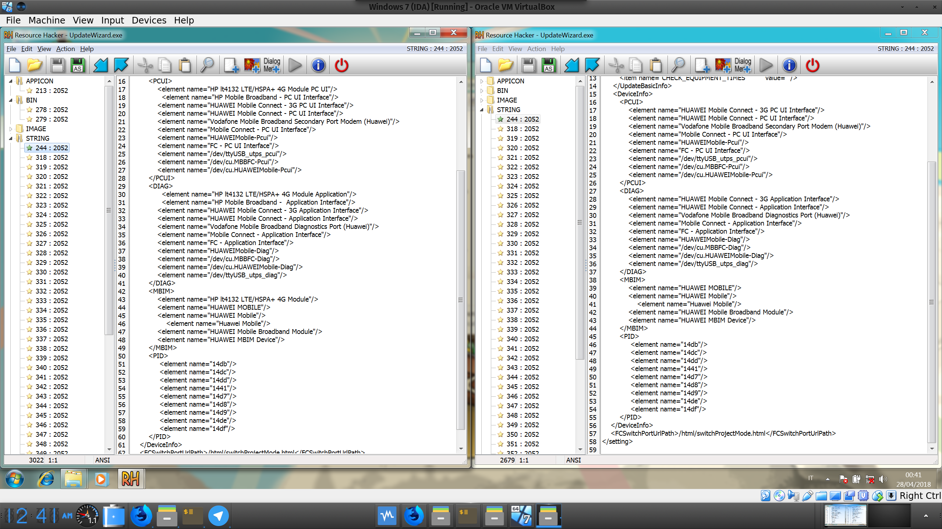The height and width of the screenshot is (529, 942).
Task: Expand IMAGE node in left window tree
Action: [11, 129]
